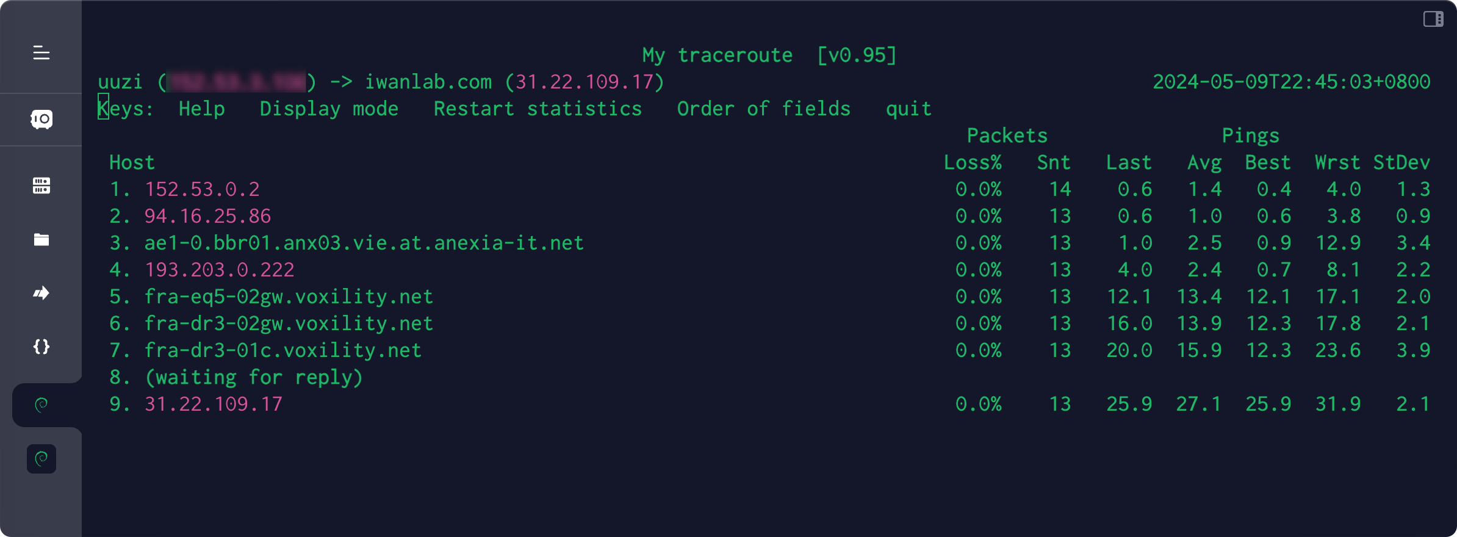The width and height of the screenshot is (1457, 537).
Task: Select the active Debian terminal tab
Action: click(x=41, y=405)
